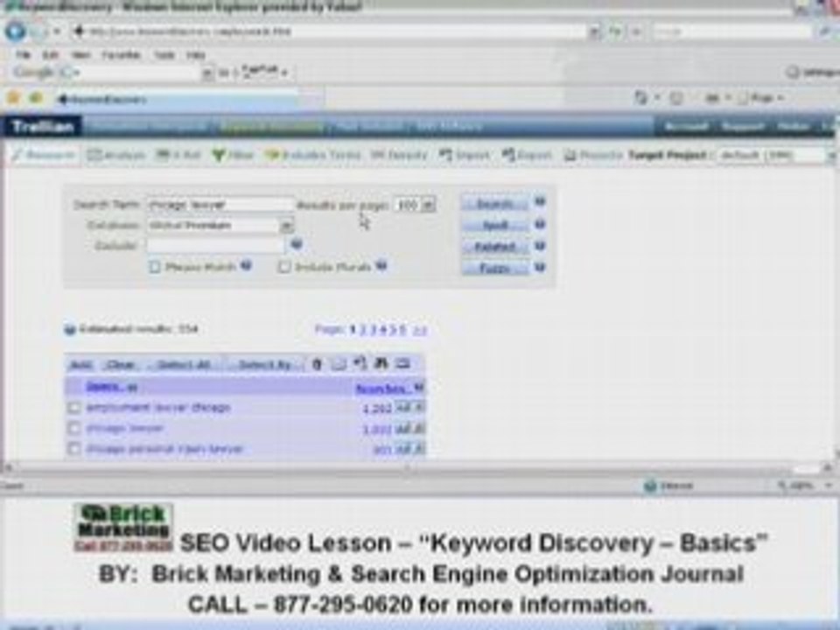Open the zoom level dropdown in the status bar

point(829,486)
